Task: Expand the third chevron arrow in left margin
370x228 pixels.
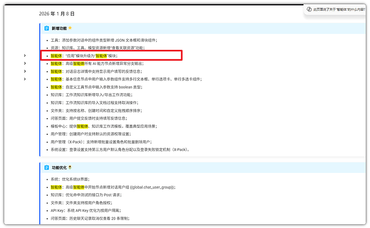Action: click(x=25, y=71)
